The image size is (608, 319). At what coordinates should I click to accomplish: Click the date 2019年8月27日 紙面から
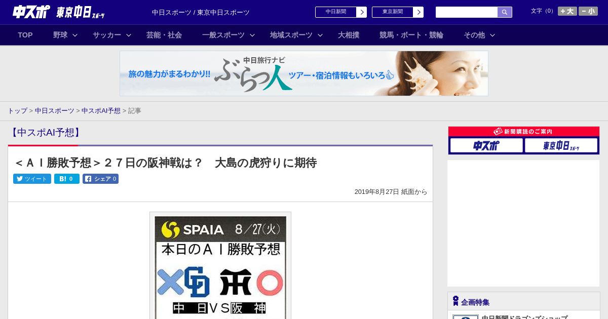coord(391,192)
